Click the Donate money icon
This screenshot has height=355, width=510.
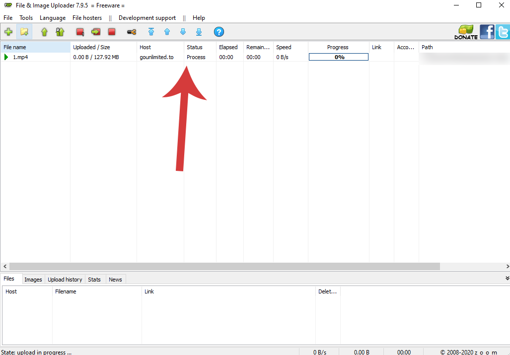(466, 32)
